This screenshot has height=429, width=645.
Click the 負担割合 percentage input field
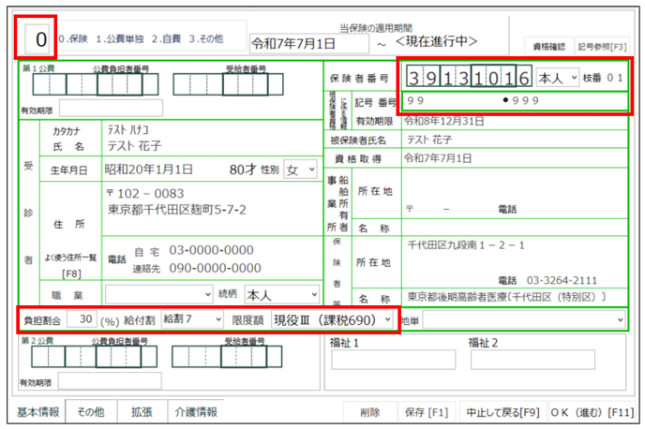[82, 320]
